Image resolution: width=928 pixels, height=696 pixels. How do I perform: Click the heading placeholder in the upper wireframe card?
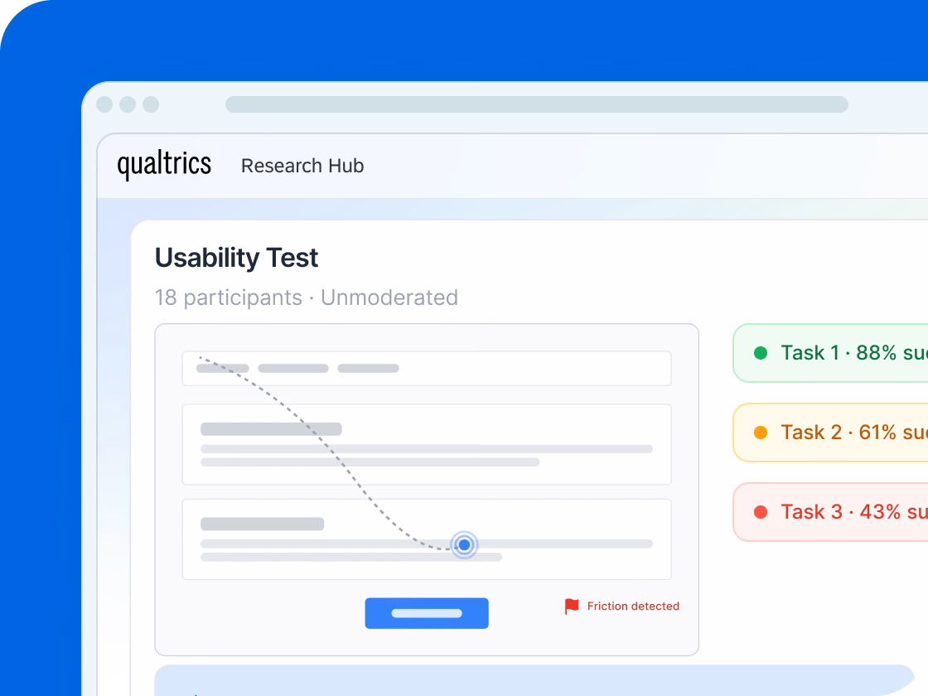point(271,429)
